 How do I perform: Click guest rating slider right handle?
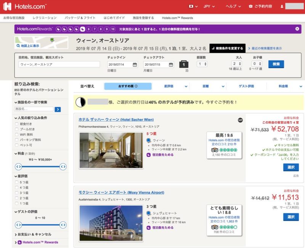[63, 225]
